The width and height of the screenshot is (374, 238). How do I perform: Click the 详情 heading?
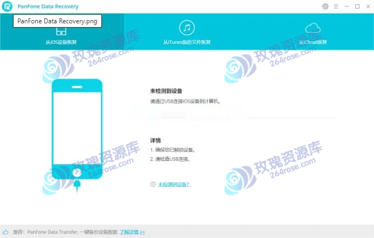coord(155,140)
